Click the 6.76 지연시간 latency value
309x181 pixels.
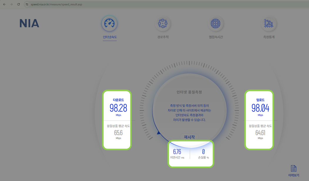(x=177, y=151)
